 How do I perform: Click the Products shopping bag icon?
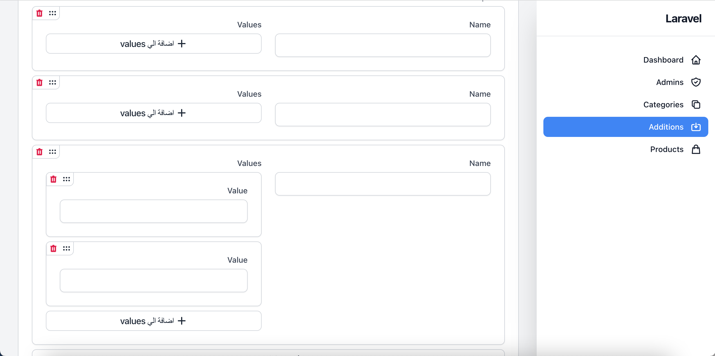tap(696, 149)
